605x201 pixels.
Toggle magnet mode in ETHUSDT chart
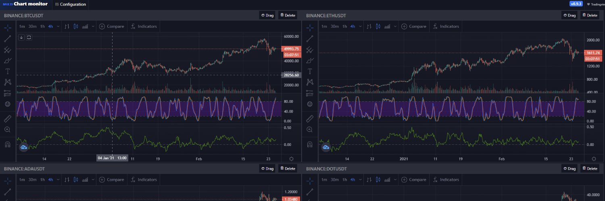tap(310, 144)
